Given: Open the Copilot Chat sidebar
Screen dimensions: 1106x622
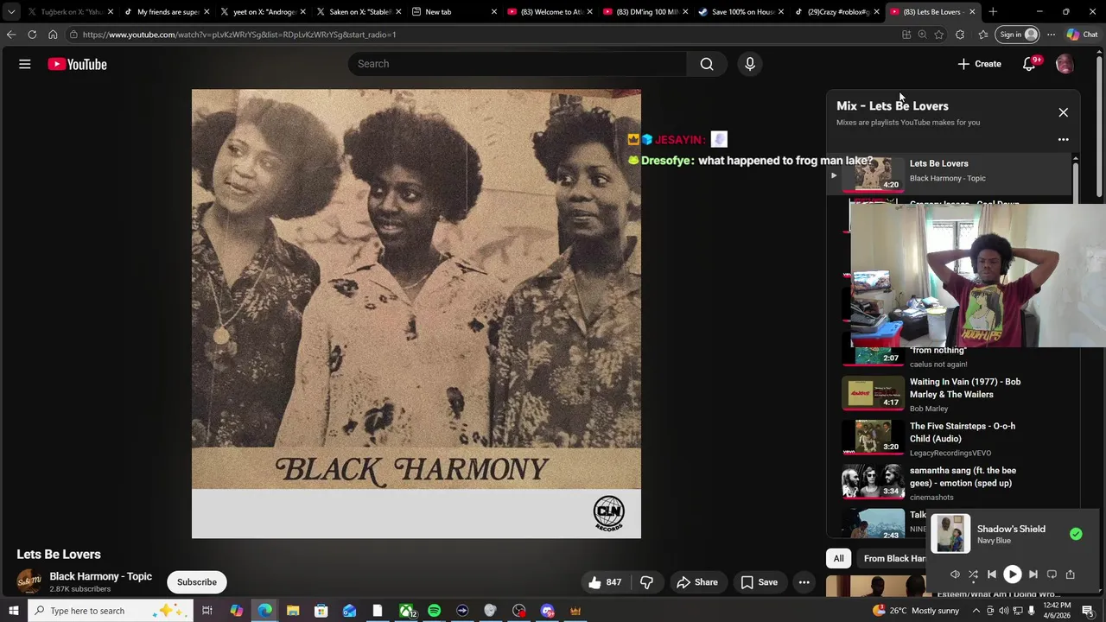Looking at the screenshot, I should pos(1082,35).
